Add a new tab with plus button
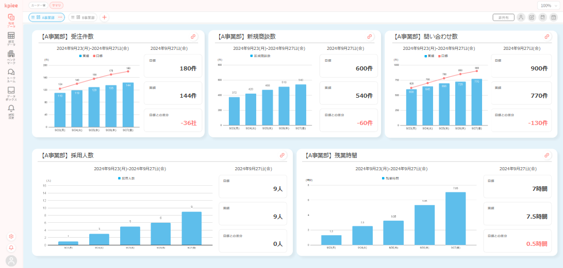 pos(105,17)
